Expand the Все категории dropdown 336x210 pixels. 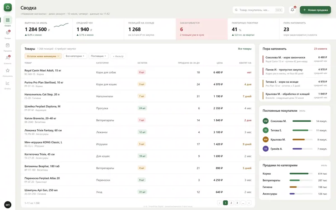(75, 56)
